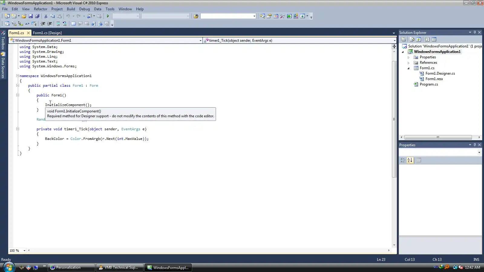Open the Find combo box dropdown arrow
The image size is (484, 272).
(254, 16)
